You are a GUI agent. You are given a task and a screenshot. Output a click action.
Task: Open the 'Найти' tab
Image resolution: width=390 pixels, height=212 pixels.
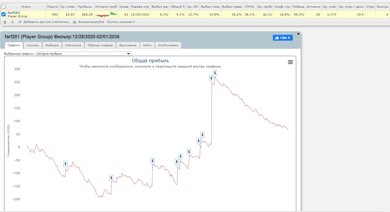(x=147, y=45)
